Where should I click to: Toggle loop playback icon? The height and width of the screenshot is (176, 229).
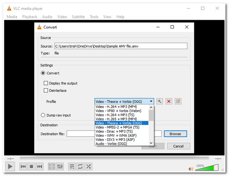(x=80, y=166)
